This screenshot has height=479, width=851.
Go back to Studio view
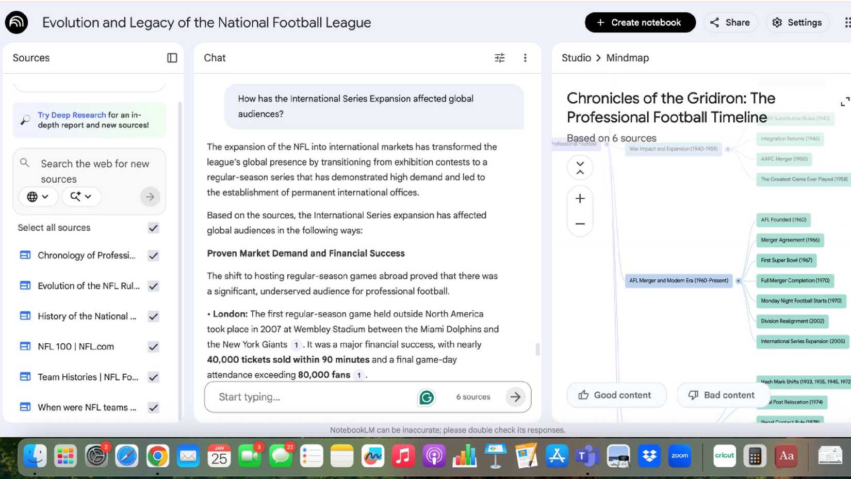tap(576, 58)
